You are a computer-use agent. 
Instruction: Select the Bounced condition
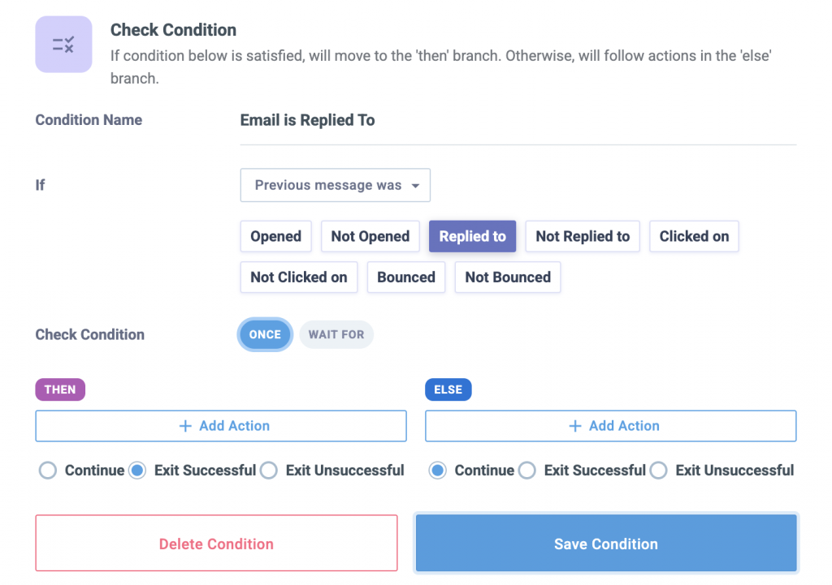coord(405,277)
